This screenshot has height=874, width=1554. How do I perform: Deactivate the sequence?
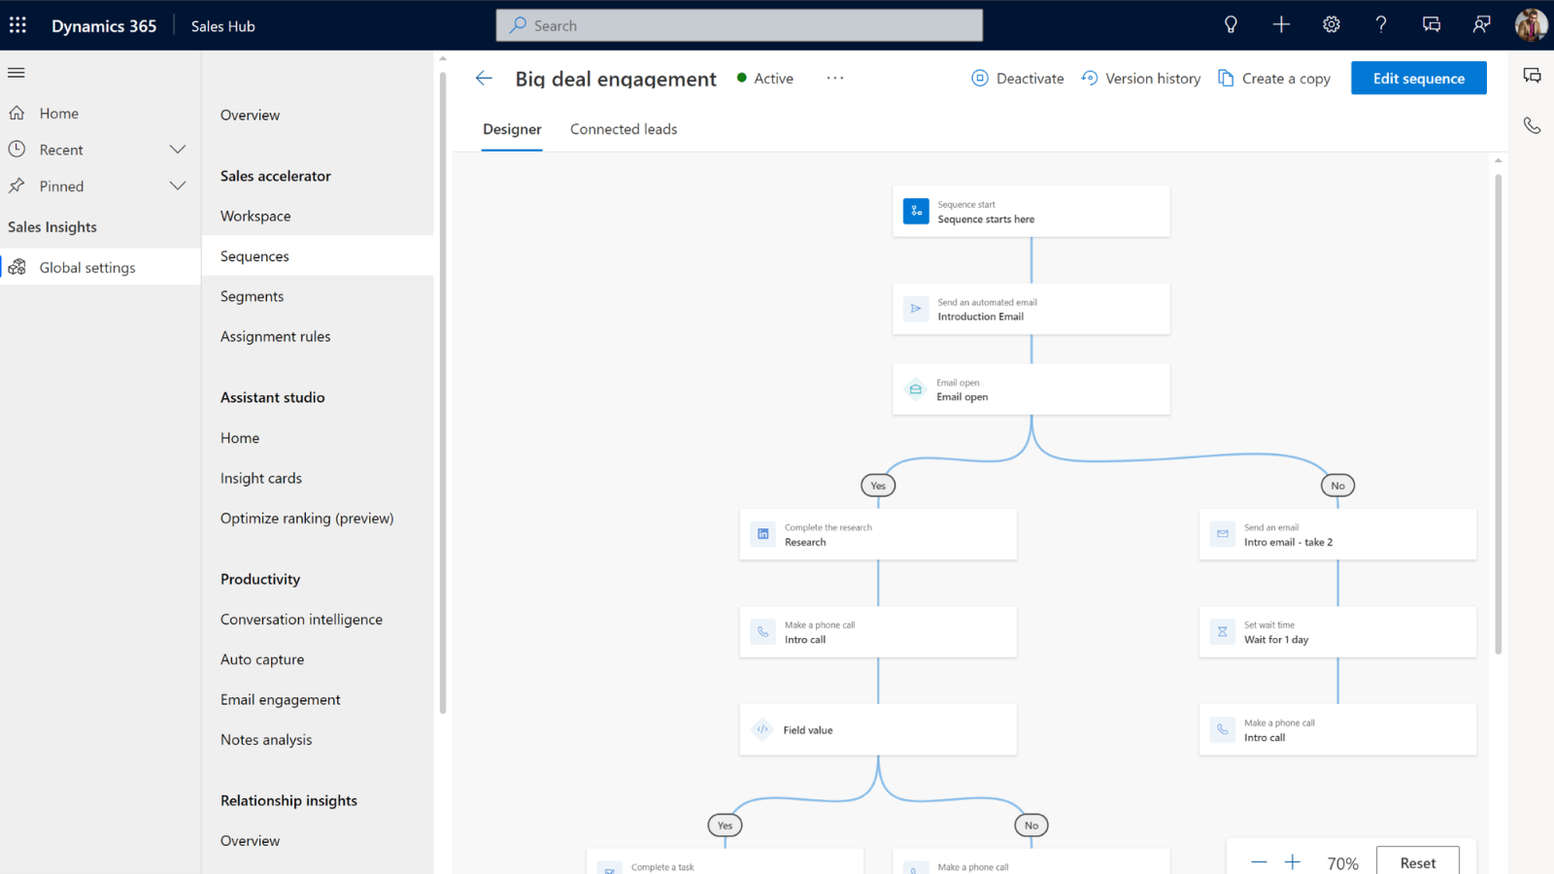pos(1018,79)
